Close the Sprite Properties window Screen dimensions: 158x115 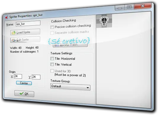click(x=143, y=6)
